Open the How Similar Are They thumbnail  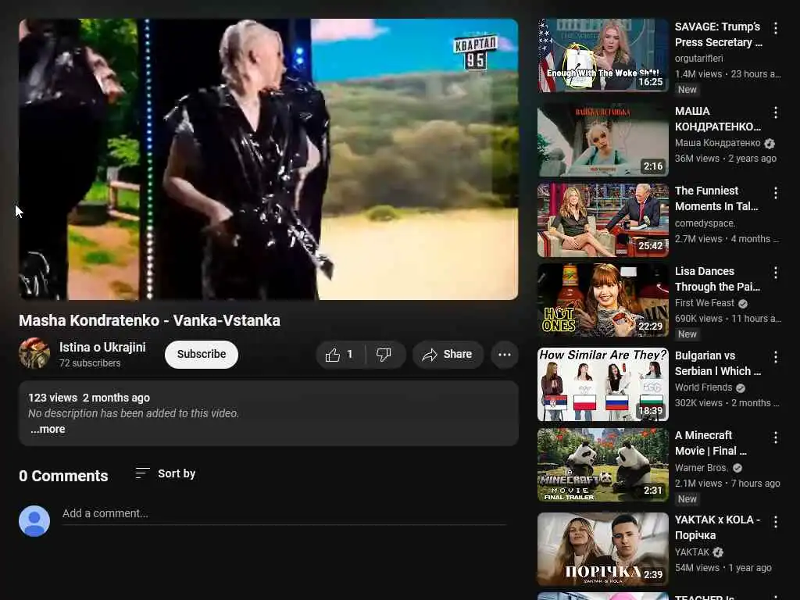pos(602,384)
